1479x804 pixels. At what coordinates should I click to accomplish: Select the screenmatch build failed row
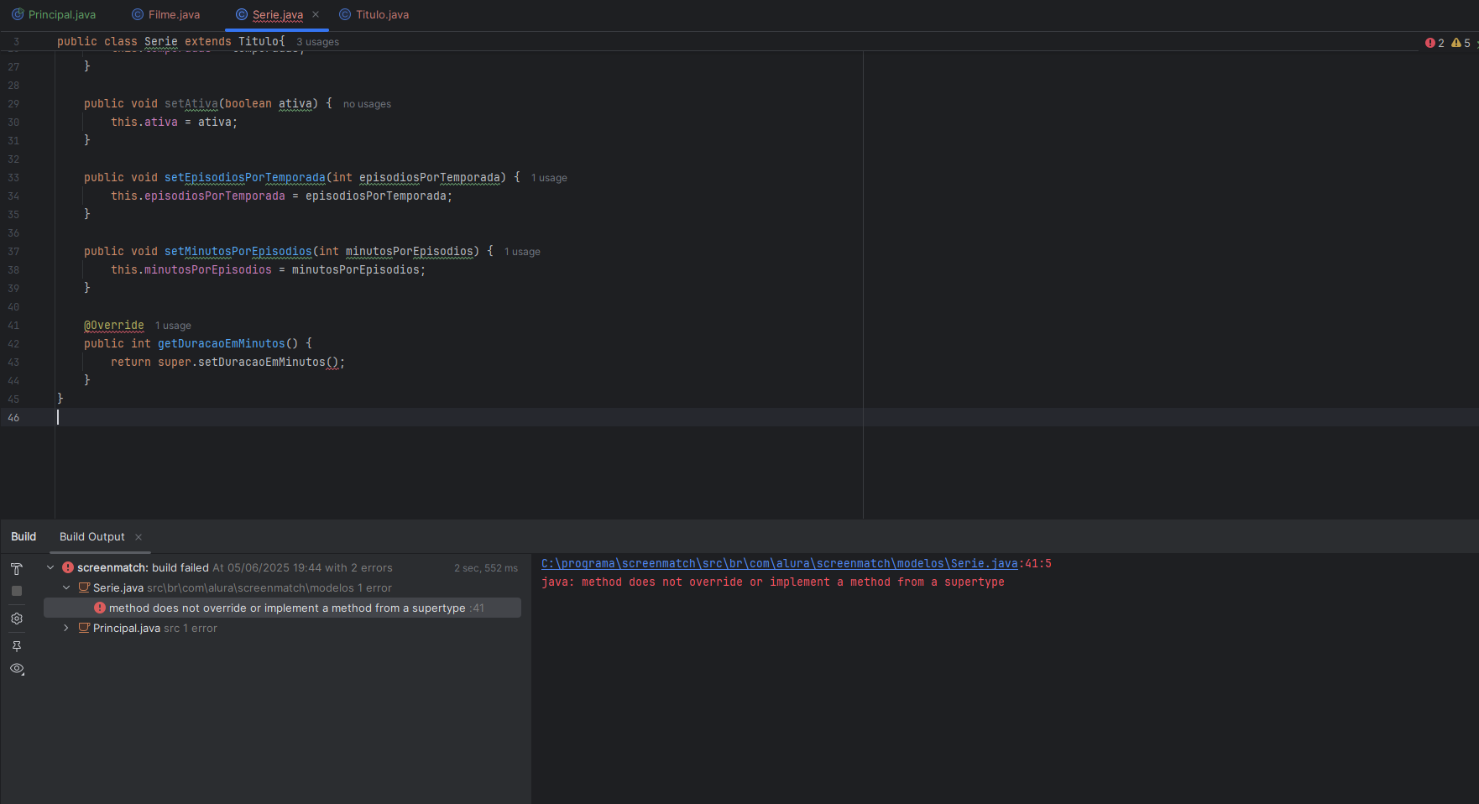282,568
